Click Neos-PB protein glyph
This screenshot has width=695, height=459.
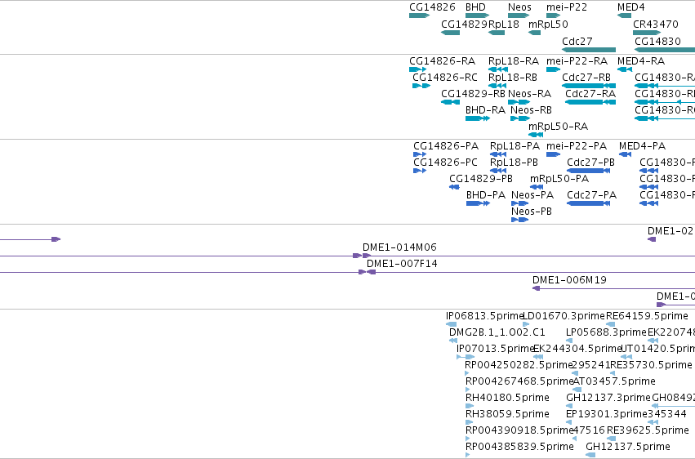tap(520, 220)
